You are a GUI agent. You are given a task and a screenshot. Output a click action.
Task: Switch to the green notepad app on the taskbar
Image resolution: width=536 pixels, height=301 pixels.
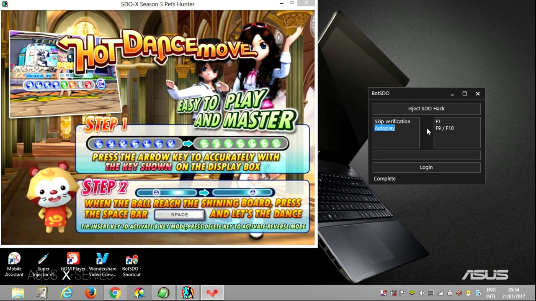tap(163, 293)
